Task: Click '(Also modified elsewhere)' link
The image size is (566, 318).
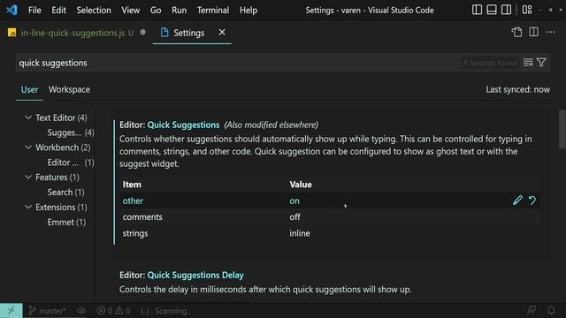Action: click(272, 125)
